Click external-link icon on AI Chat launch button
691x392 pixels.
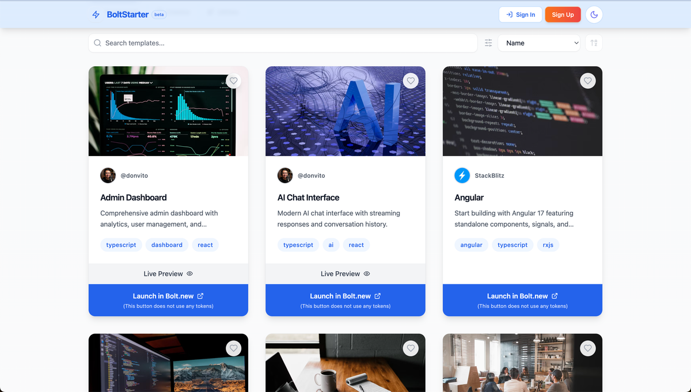pos(378,296)
